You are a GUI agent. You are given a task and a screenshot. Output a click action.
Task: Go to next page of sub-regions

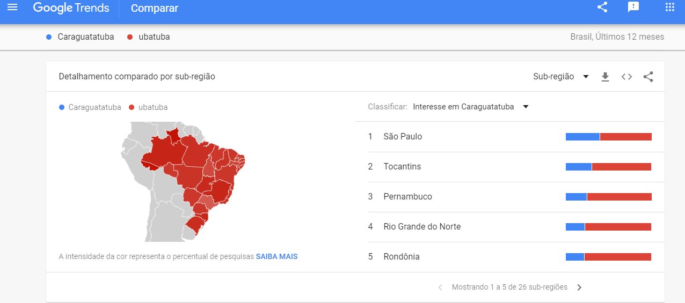tap(579, 287)
